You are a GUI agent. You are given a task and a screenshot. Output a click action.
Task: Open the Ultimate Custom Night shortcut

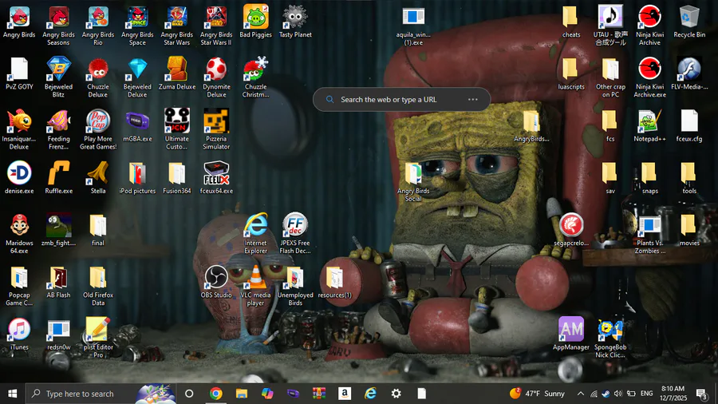[177, 129]
